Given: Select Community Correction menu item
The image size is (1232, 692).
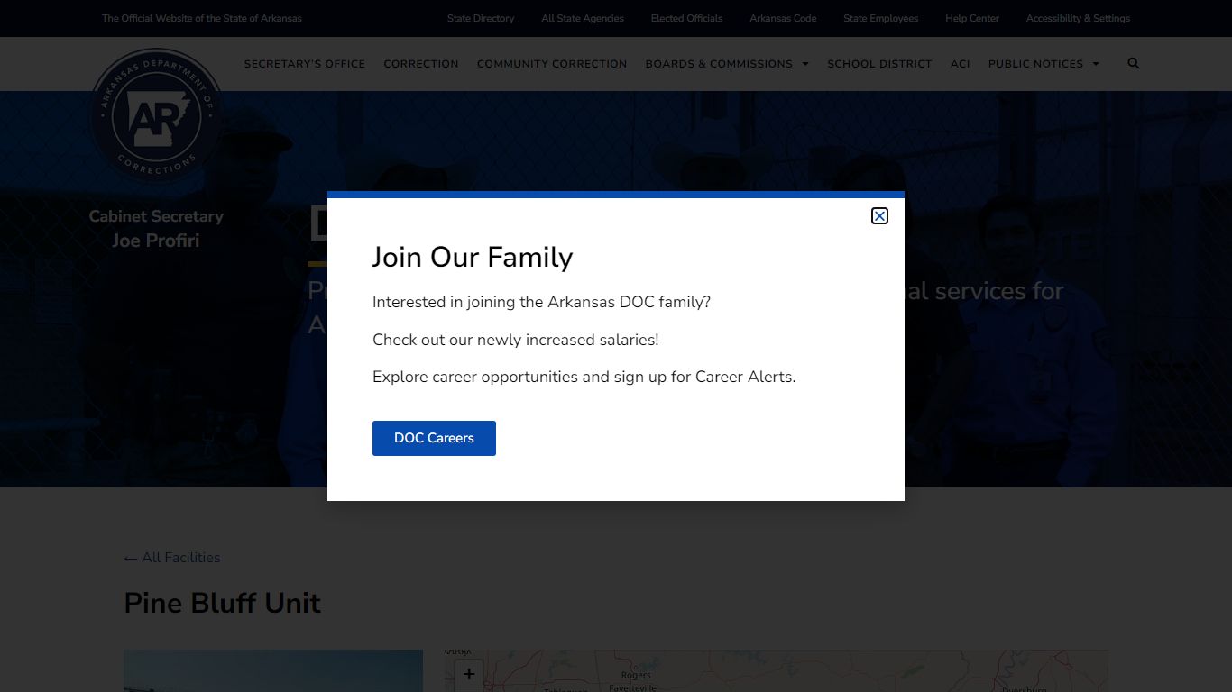Looking at the screenshot, I should 552,64.
